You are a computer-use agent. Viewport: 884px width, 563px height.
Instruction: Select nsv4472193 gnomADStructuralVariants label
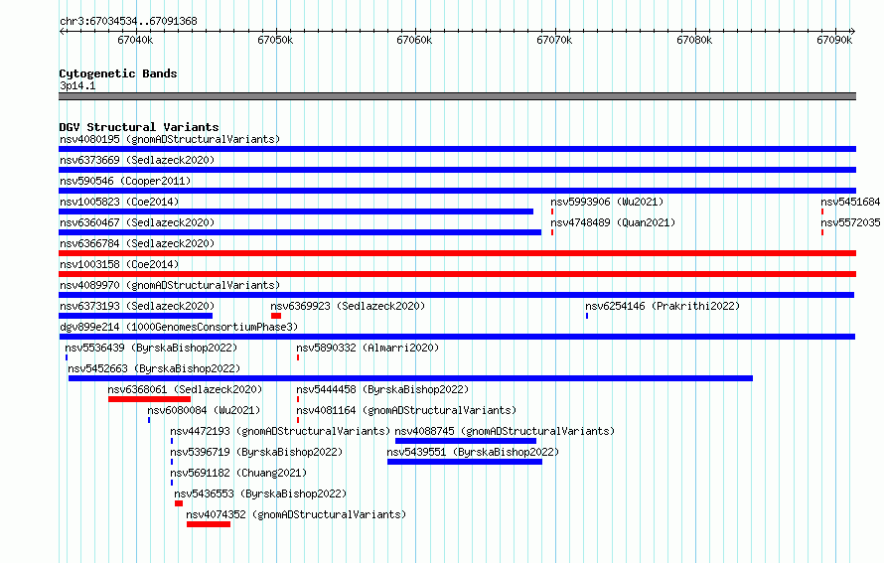(x=280, y=431)
